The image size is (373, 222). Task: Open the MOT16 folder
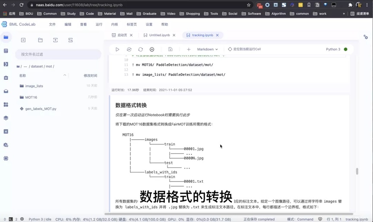pyautogui.click(x=31, y=97)
